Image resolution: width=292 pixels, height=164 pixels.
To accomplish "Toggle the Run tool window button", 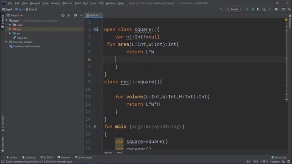I will pyautogui.click(x=12, y=157).
